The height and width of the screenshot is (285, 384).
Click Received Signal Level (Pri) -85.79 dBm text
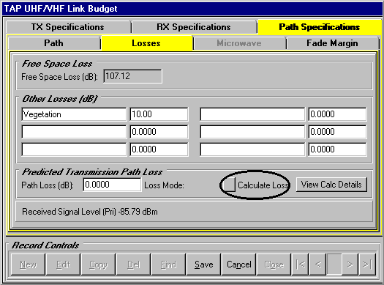click(x=90, y=212)
